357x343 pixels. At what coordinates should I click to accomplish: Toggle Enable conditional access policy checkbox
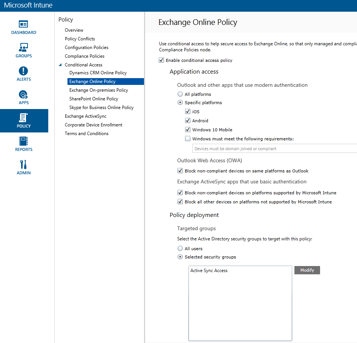click(x=161, y=60)
